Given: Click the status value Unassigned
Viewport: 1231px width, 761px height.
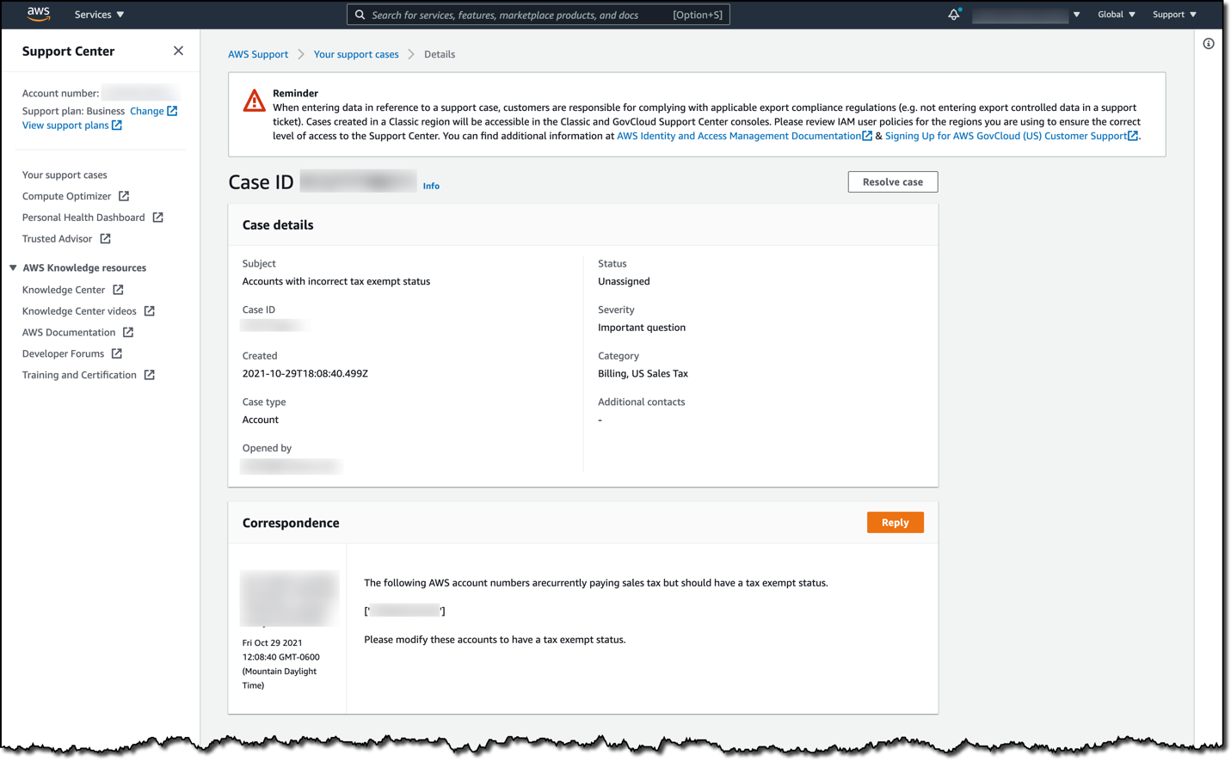Looking at the screenshot, I should point(624,281).
